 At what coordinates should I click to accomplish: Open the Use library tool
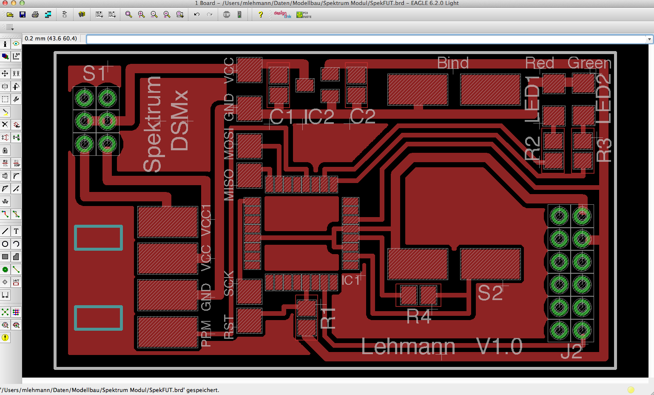click(82, 14)
